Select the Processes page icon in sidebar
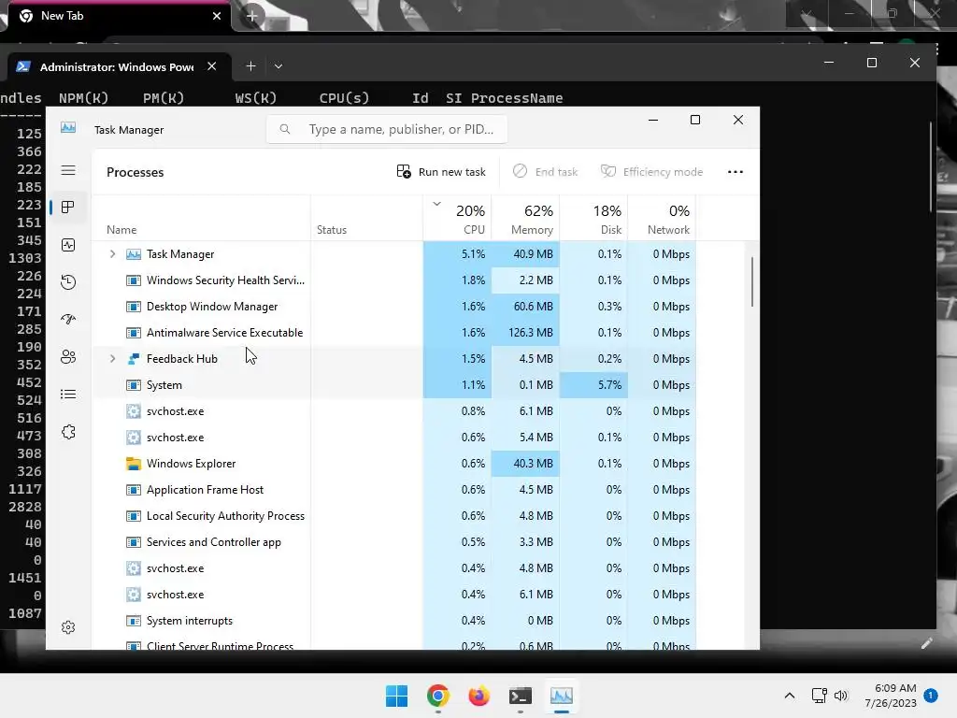957x718 pixels. click(68, 208)
